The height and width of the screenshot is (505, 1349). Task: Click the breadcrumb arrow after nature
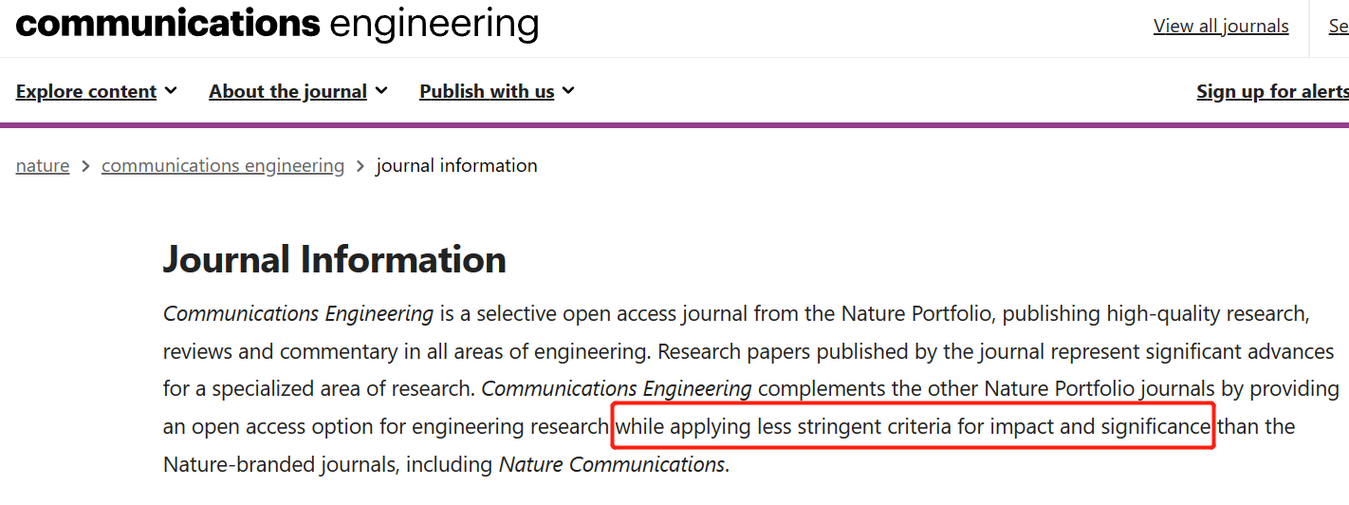pos(85,166)
